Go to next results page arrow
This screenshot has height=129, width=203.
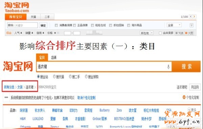[194, 17]
